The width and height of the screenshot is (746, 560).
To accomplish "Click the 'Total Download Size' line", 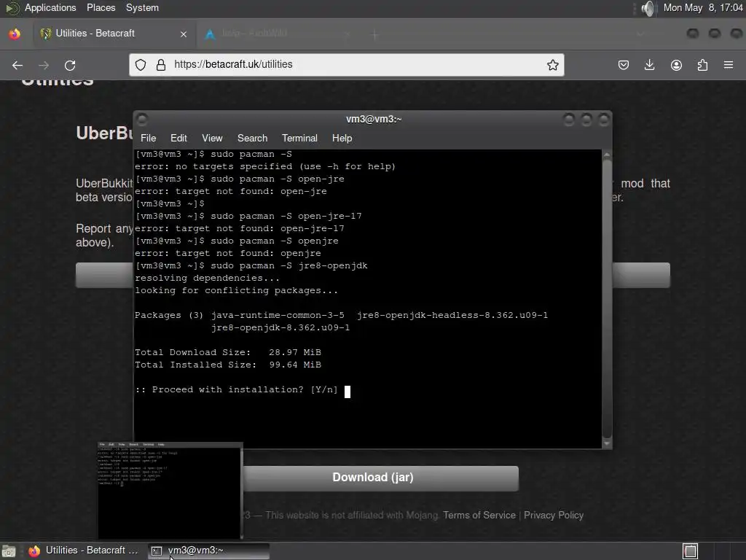I will [x=228, y=352].
